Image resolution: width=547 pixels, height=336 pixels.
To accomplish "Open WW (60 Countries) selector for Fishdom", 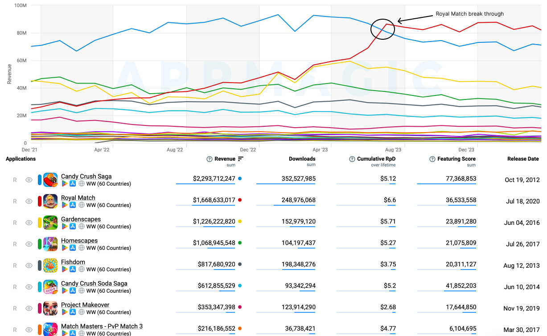I will (x=108, y=270).
